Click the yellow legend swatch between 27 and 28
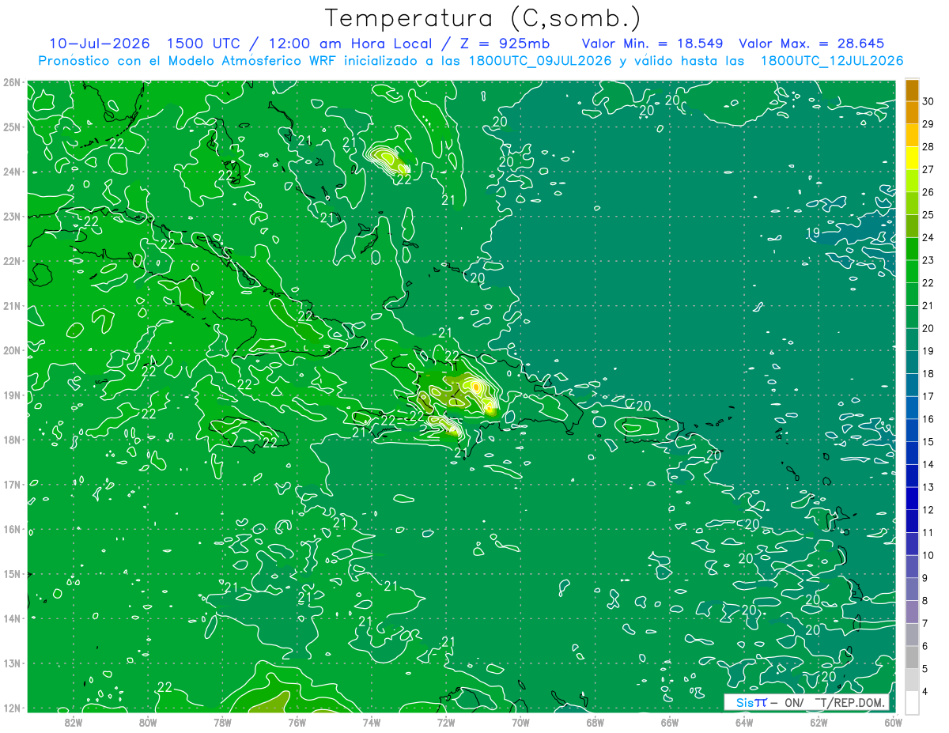The width and height of the screenshot is (949, 733). [x=912, y=157]
